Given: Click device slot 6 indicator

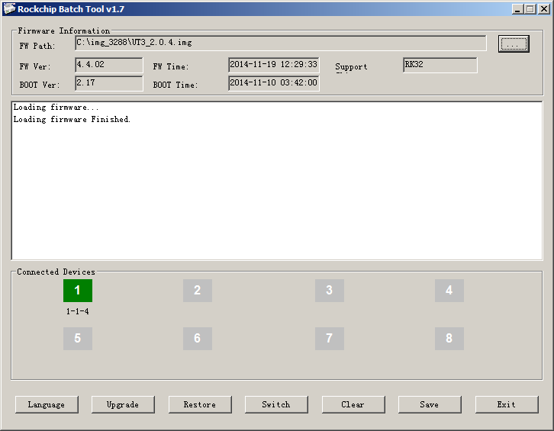Looking at the screenshot, I should click(x=197, y=339).
